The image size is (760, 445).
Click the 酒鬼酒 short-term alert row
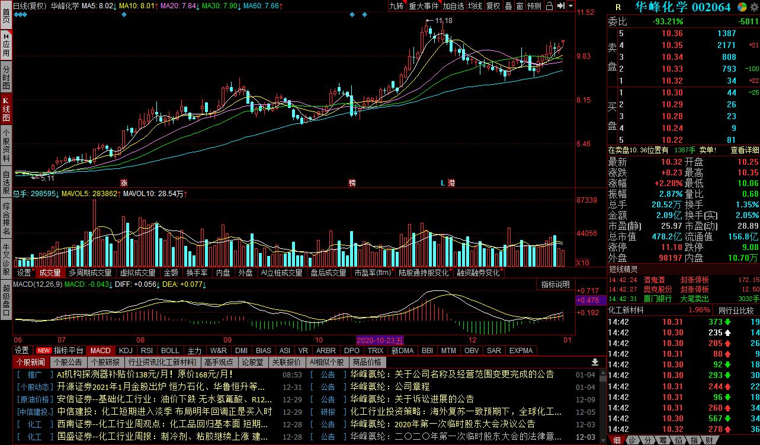(x=684, y=280)
